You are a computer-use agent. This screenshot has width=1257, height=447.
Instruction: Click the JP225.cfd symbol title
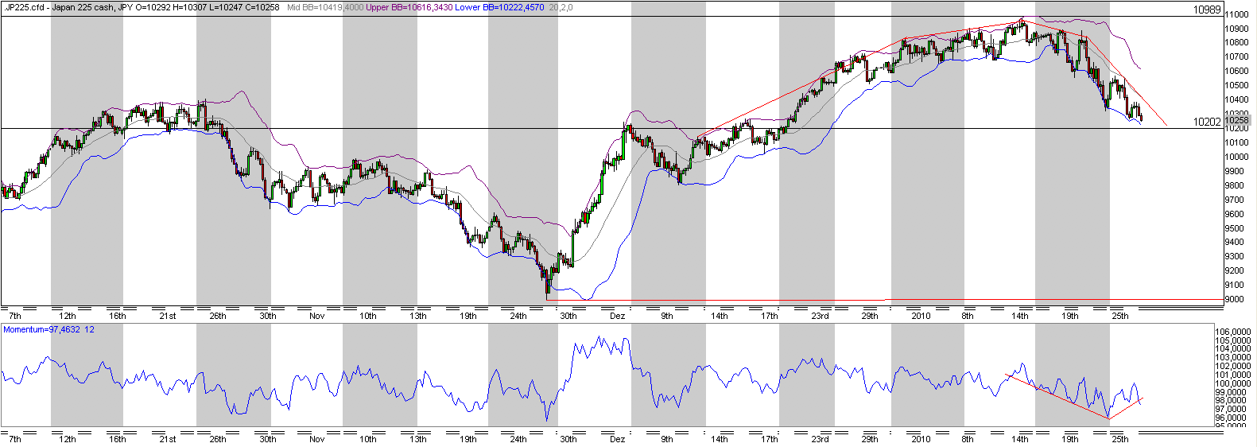(x=24, y=7)
